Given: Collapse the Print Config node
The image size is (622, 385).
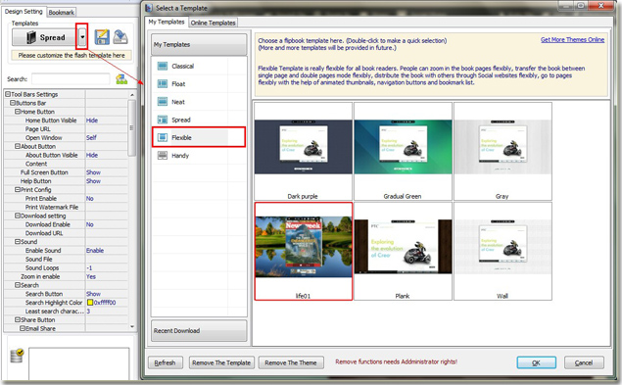Looking at the screenshot, I should click(x=18, y=190).
